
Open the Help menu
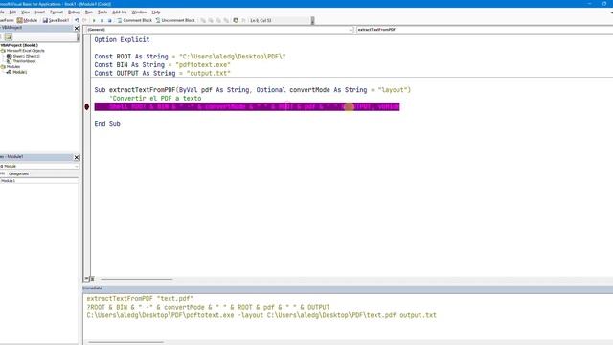coord(156,12)
